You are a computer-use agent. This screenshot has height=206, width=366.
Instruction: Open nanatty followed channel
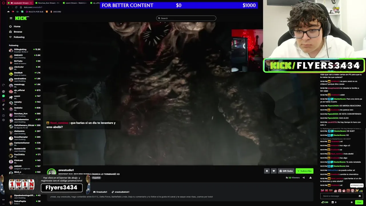pyautogui.click(x=25, y=103)
